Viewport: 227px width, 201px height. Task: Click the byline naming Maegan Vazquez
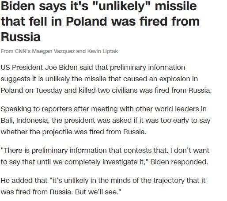(x=59, y=51)
